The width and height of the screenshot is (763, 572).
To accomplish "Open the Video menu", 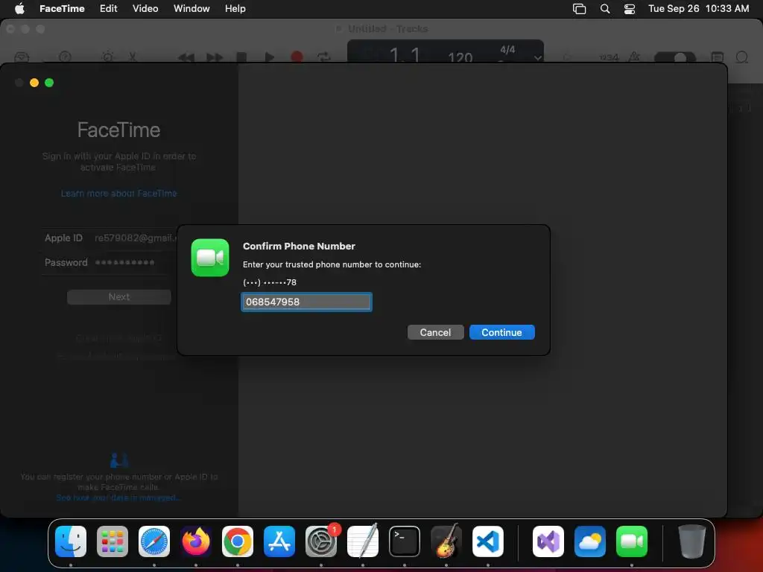I will click(x=145, y=8).
